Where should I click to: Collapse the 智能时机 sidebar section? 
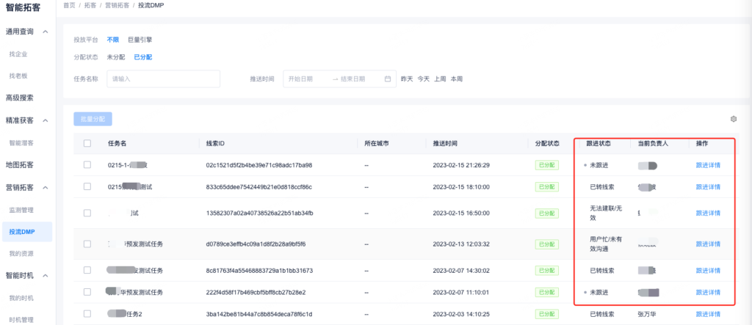pos(46,276)
